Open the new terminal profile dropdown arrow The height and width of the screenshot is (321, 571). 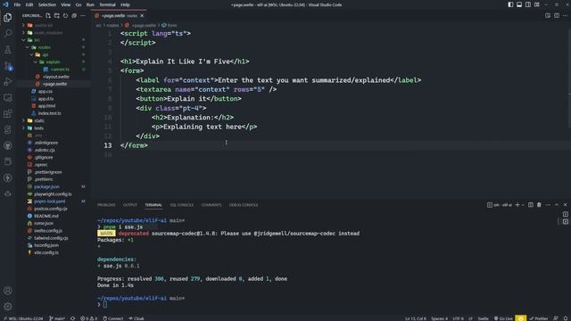coord(523,205)
